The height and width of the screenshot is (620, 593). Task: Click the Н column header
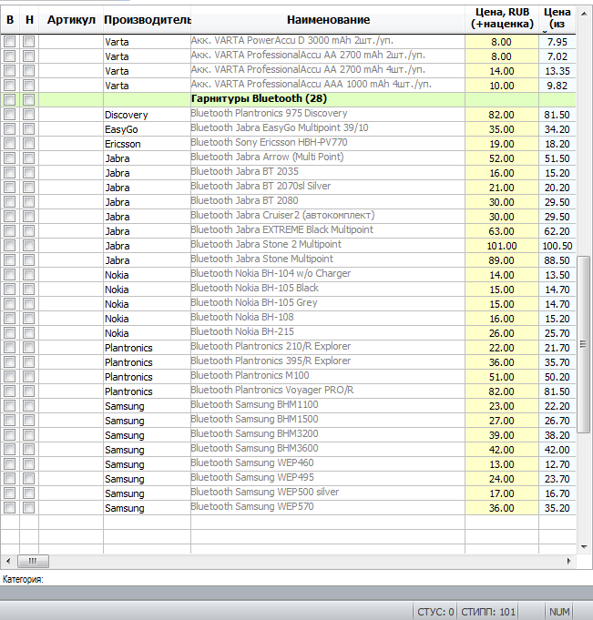[29, 20]
